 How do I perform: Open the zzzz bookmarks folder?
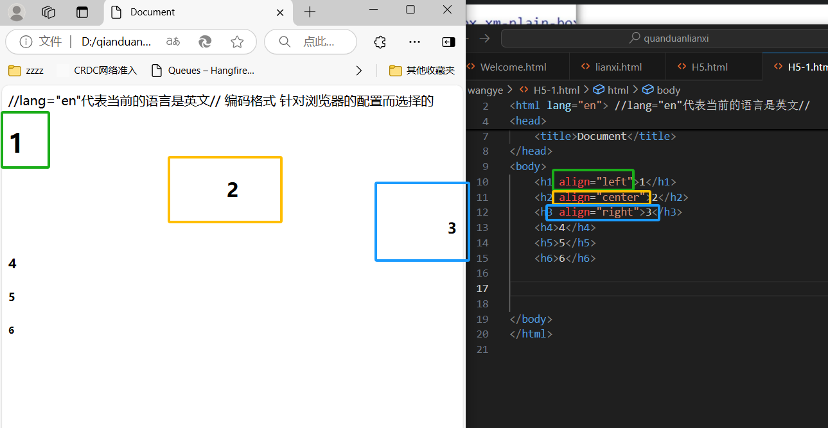[26, 71]
